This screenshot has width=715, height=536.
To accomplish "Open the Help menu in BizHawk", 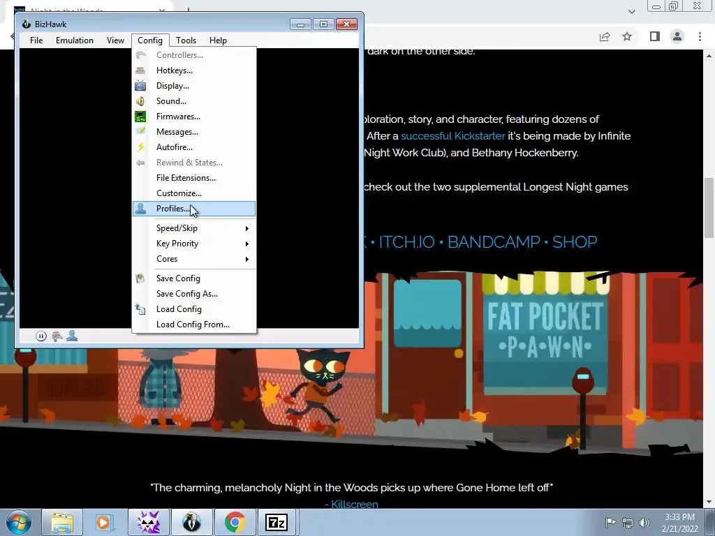I will (x=218, y=40).
